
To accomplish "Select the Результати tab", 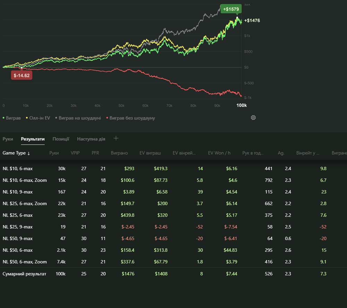I will (x=33, y=139).
